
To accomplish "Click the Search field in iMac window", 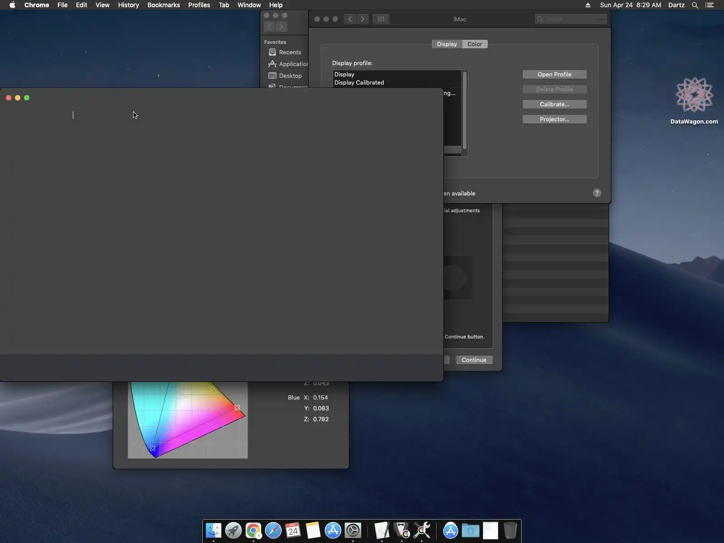I will 571,19.
